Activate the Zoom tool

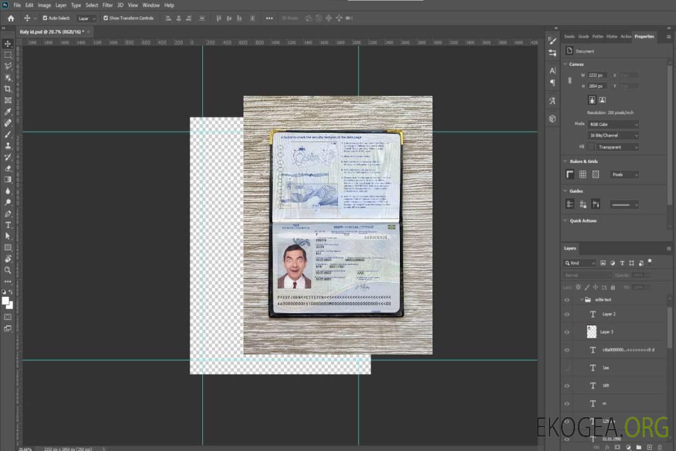[8, 270]
